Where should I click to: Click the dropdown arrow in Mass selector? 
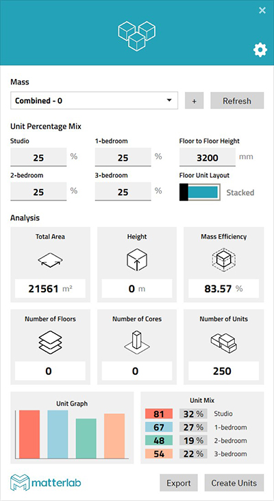(169, 101)
